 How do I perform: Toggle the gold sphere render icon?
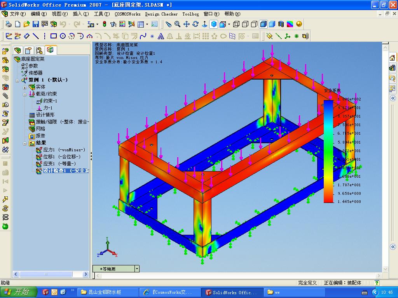(x=299, y=24)
